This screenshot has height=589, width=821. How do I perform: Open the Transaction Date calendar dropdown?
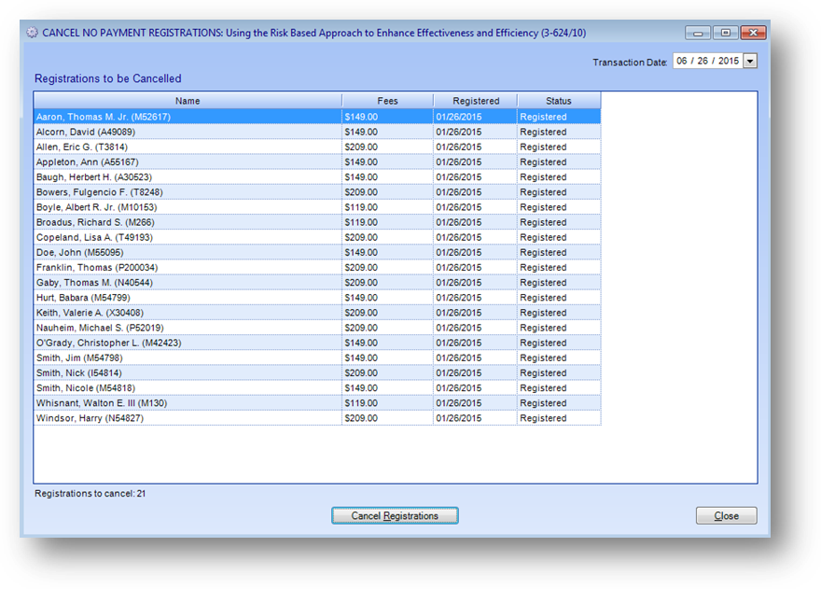point(750,62)
